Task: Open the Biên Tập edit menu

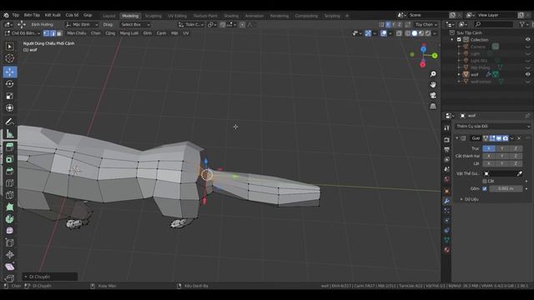Action: [x=32, y=15]
